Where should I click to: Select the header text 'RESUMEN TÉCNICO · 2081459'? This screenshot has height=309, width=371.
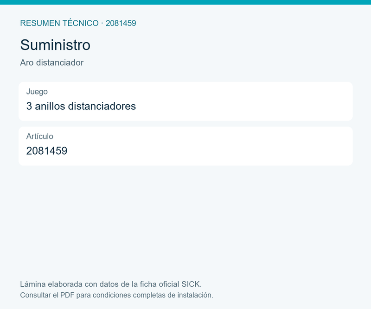(78, 23)
